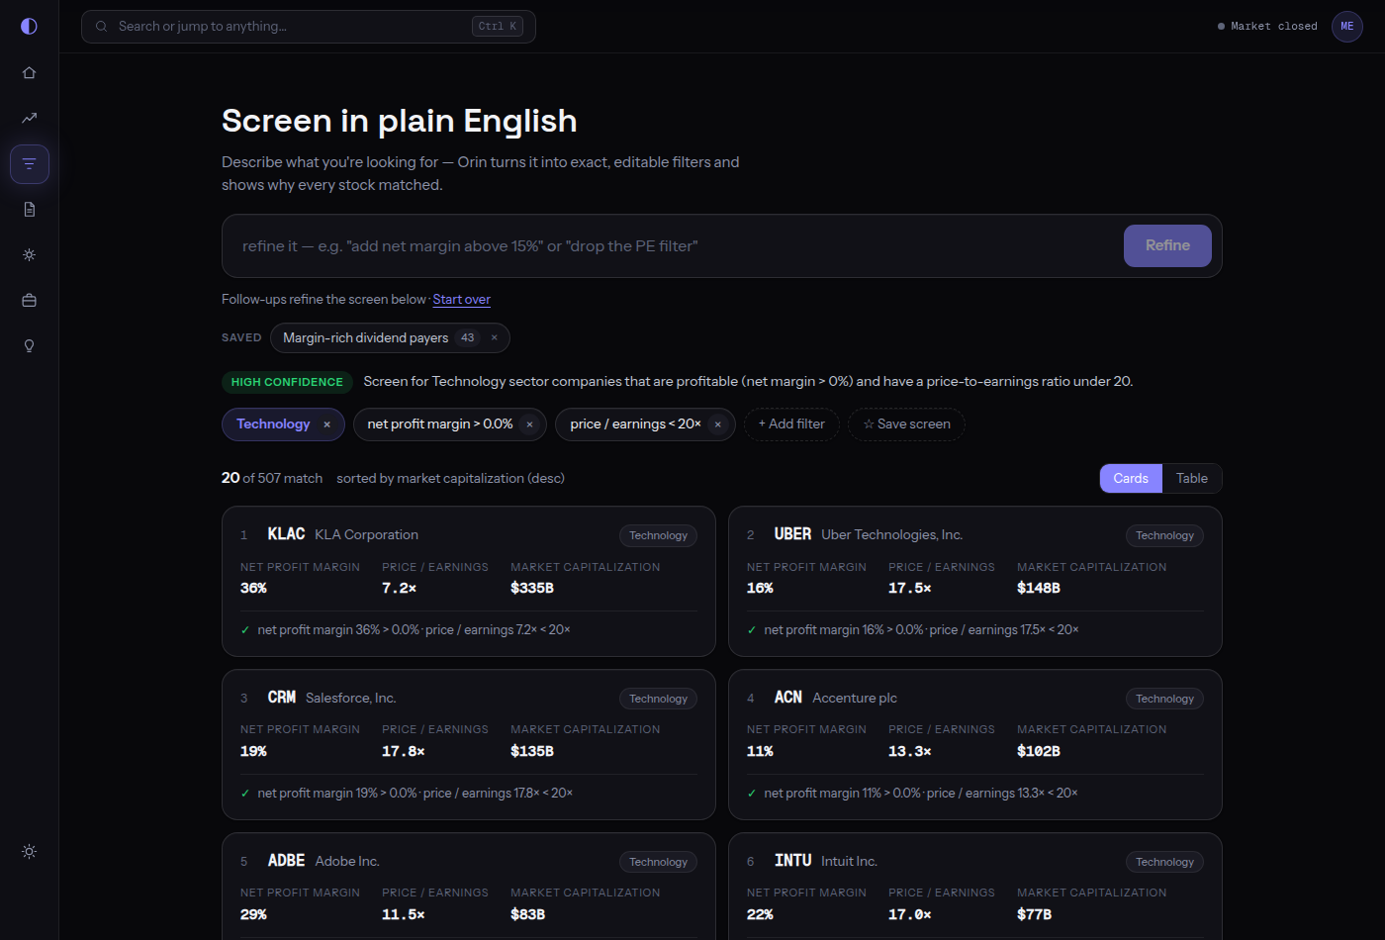
Task: Open the sun-shaped sidebar icon below documents
Action: 29,254
